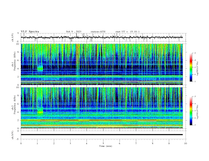Viewport: 209px width, 161px height.
Task: Click the ch.2 spectrogram color scale bar
Action: click(191, 111)
